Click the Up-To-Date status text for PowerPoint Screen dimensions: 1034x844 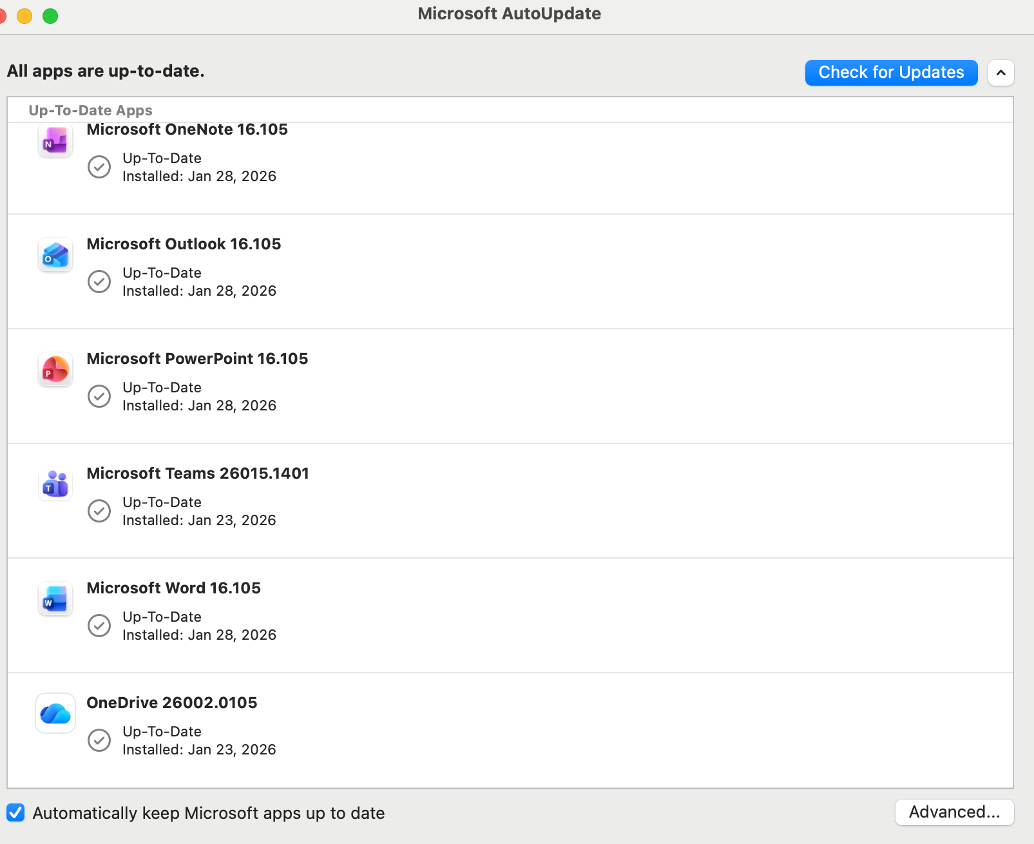[162, 388]
